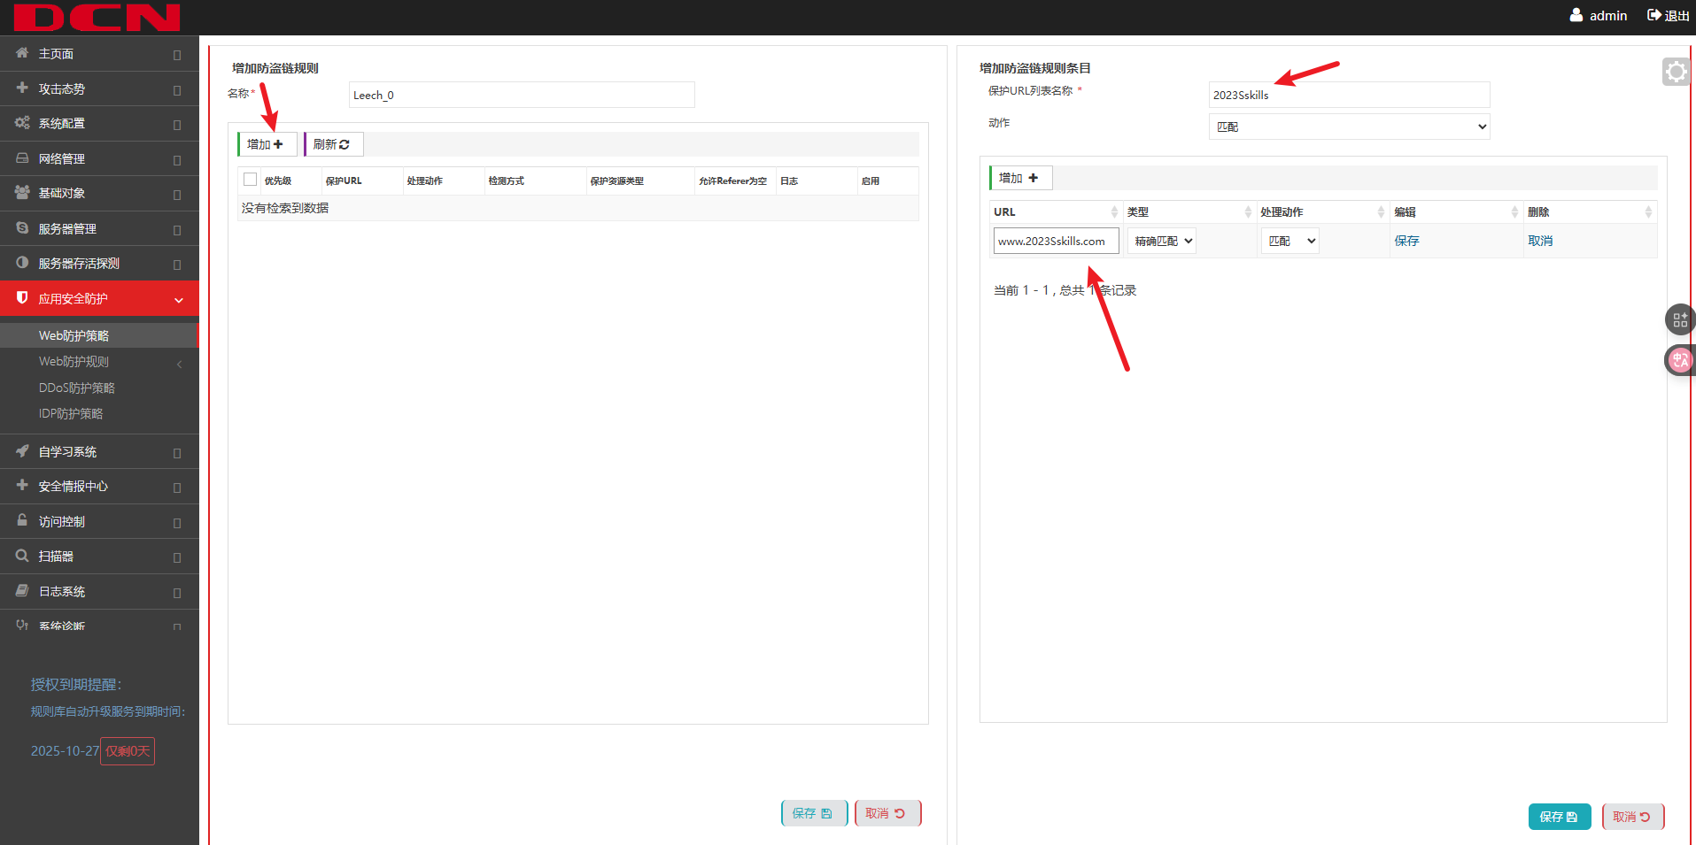Focus the 保护URL列表名称 field
Screen dimensions: 1696x845
tap(1349, 95)
